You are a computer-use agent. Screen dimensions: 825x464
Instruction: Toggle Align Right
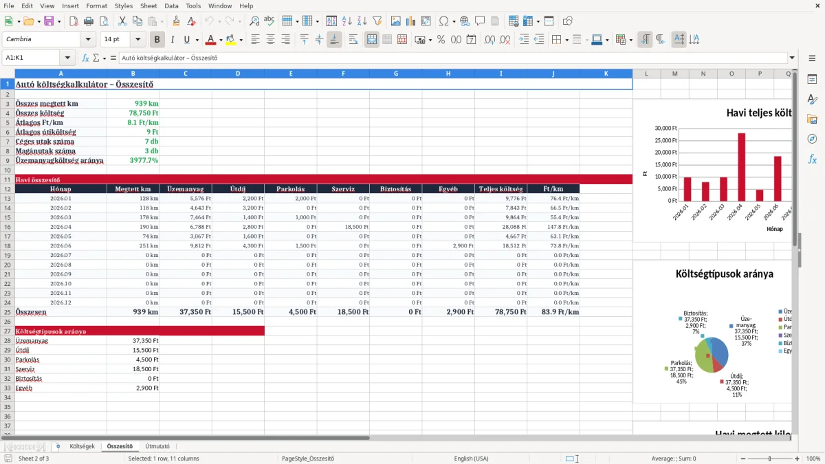coord(286,40)
